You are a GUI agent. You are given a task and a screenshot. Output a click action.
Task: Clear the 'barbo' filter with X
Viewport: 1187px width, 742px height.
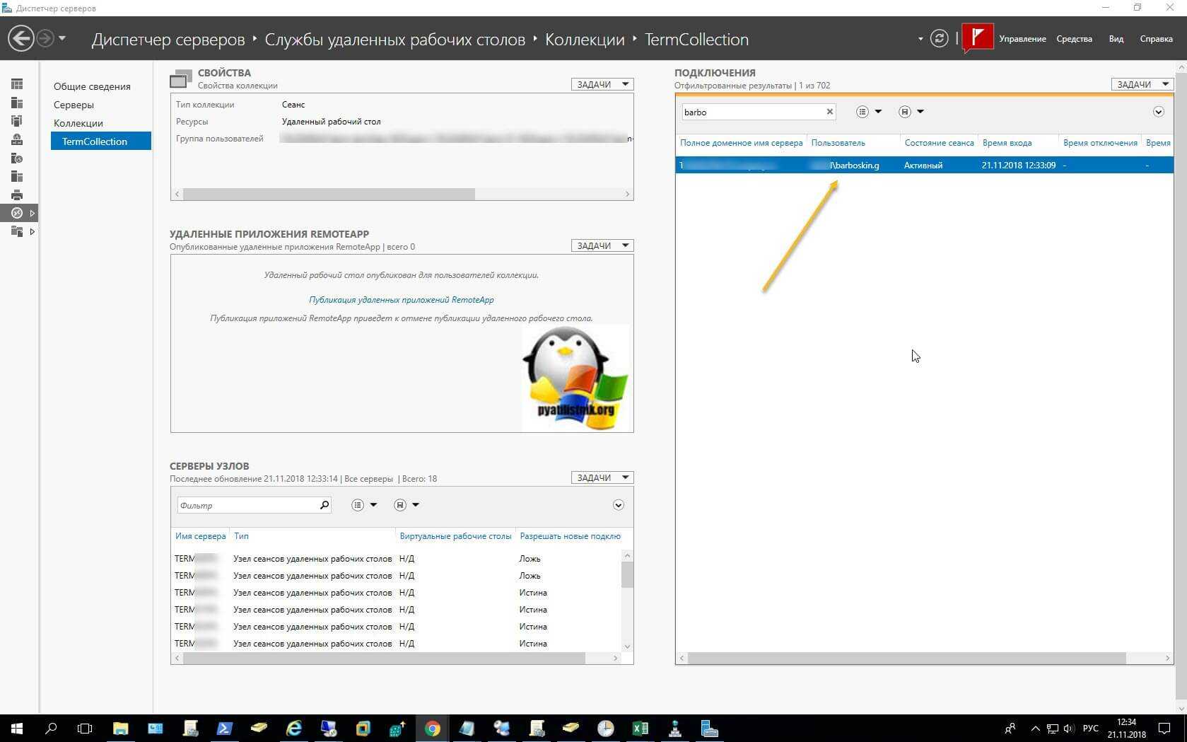(830, 112)
